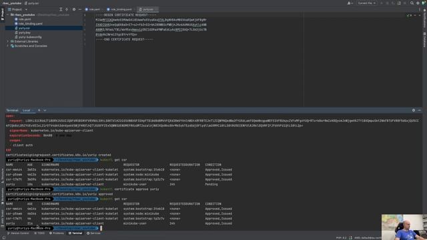Hide the Terminal panel with minus icon

click(420, 111)
